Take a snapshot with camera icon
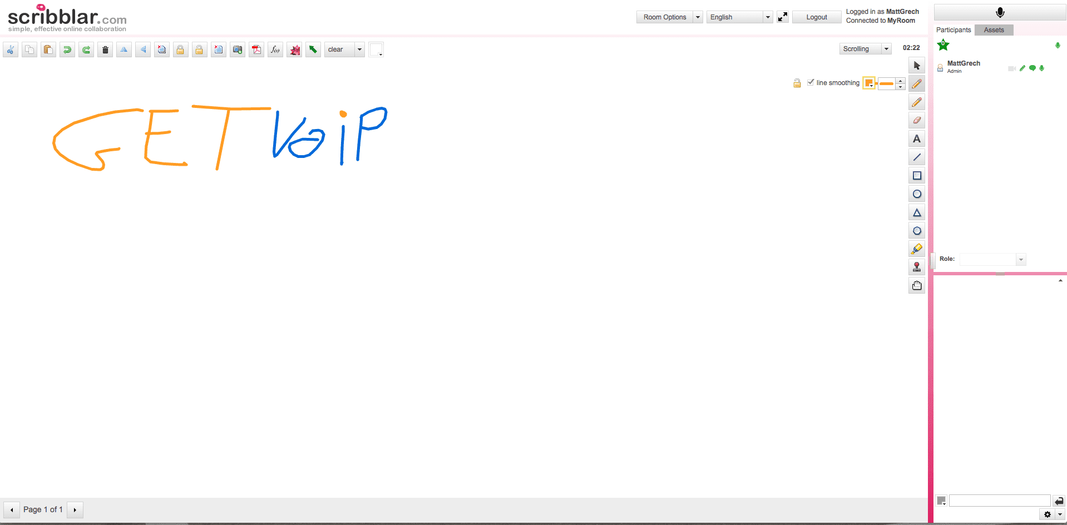The height and width of the screenshot is (525, 1067). pyautogui.click(x=238, y=50)
